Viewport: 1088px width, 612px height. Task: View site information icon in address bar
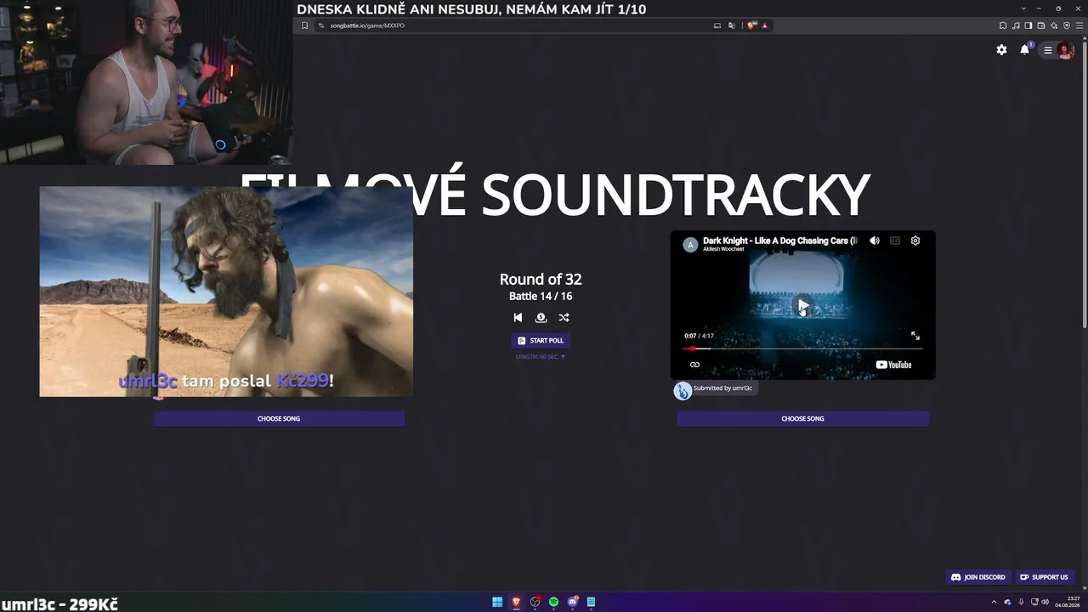point(321,25)
